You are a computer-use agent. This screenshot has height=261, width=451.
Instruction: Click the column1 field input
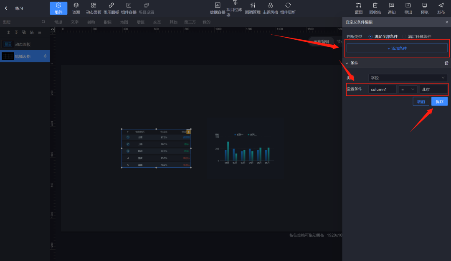pos(382,90)
